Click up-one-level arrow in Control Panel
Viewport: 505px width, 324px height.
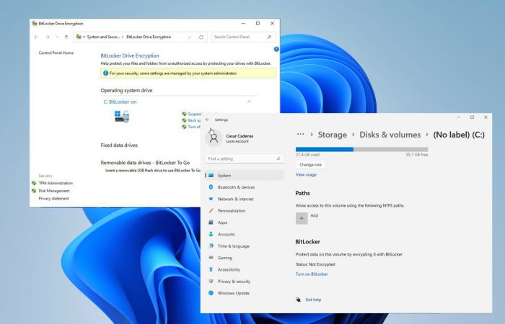pyautogui.click(x=66, y=37)
